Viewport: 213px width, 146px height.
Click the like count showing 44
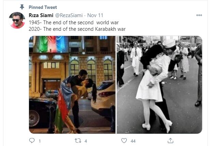[133, 141]
